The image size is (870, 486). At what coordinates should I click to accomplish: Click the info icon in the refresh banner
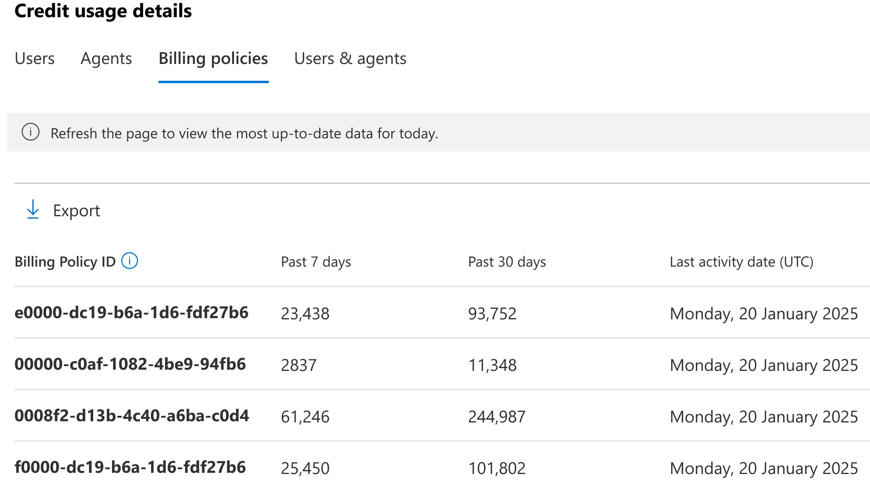[x=30, y=132]
